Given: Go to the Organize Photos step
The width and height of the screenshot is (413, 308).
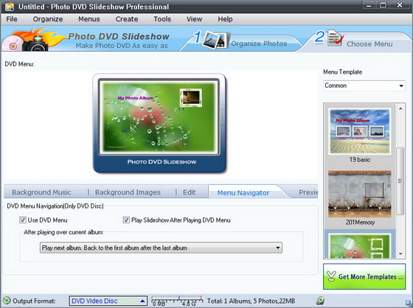Looking at the screenshot, I should [259, 43].
